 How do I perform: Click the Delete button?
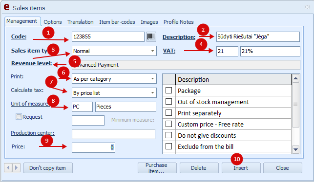[x=199, y=168]
